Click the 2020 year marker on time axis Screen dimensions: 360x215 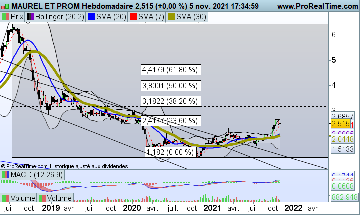(x=132, y=208)
